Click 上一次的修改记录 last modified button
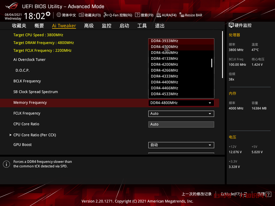 [197, 194]
